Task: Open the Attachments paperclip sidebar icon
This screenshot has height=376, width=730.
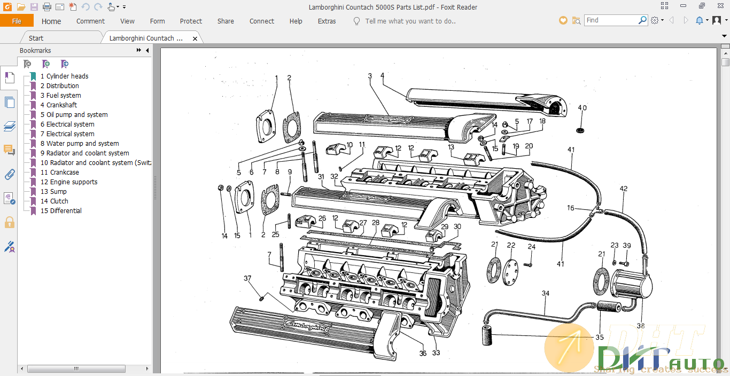Action: (9, 174)
